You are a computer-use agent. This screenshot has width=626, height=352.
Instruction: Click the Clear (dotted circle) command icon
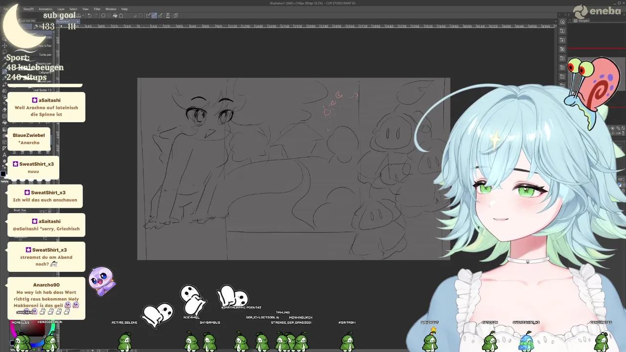coord(103,15)
